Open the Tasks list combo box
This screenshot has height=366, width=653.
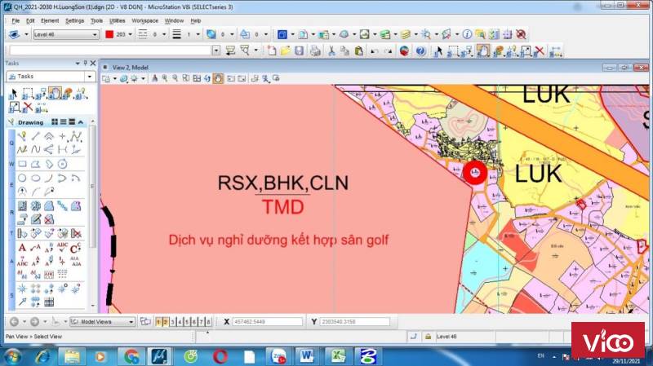51,77
